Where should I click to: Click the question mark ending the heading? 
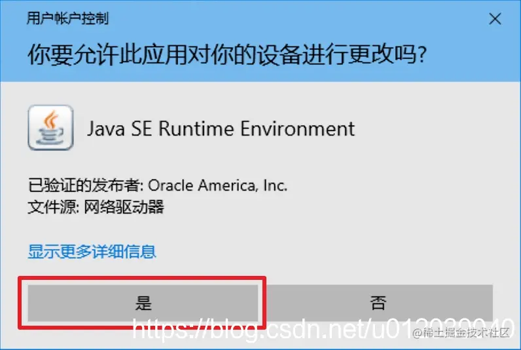(x=422, y=55)
